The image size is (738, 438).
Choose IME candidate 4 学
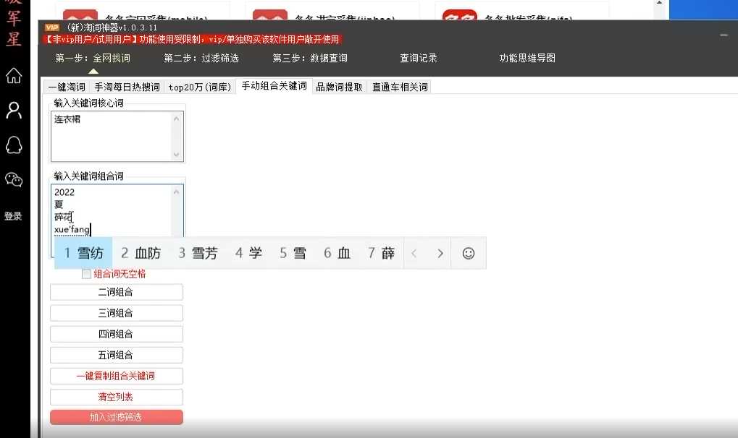[x=249, y=253]
